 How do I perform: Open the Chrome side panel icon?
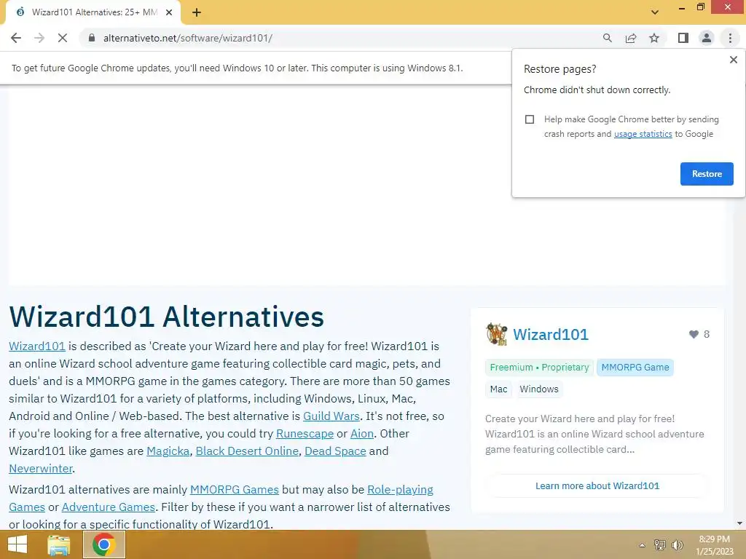click(x=683, y=38)
